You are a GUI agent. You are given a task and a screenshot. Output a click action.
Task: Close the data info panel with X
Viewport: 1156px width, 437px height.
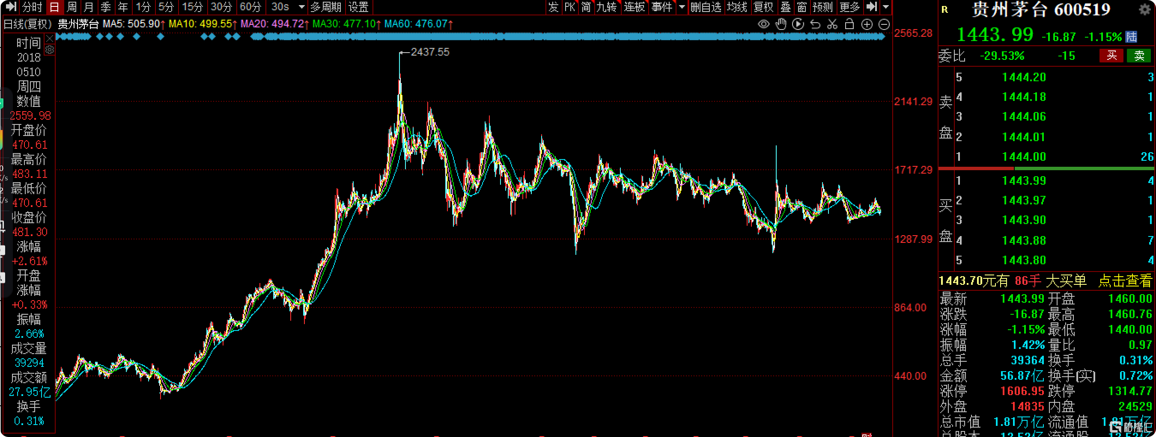click(50, 38)
